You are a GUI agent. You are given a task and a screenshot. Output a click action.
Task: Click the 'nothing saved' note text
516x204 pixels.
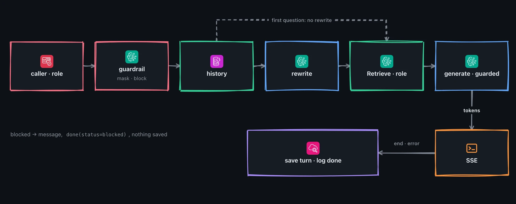pyautogui.click(x=149, y=135)
